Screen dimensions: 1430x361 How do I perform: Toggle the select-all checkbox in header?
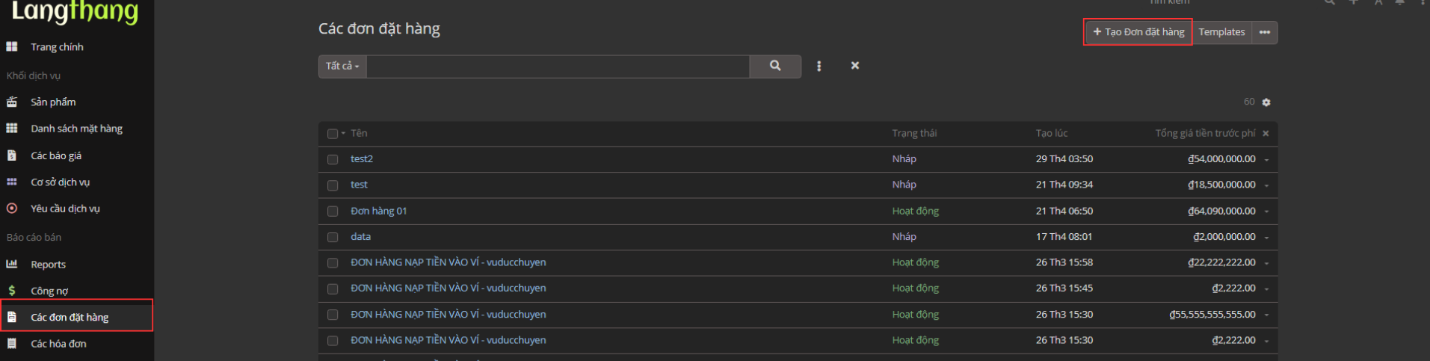pyautogui.click(x=333, y=134)
